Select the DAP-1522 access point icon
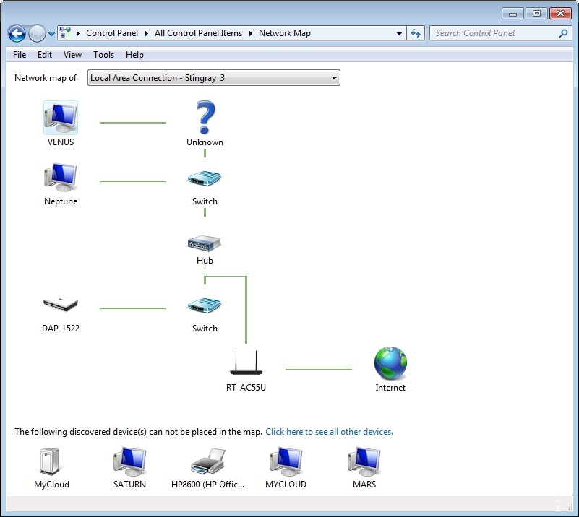Viewport: 579px width, 517px height. point(61,305)
